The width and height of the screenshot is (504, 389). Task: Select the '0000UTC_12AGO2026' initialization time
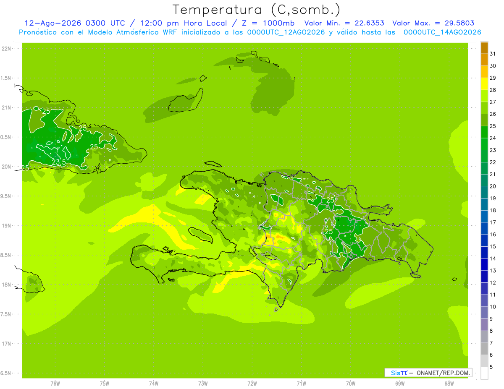286,32
